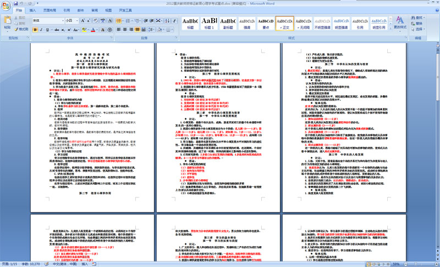Toggle Italic formatting
This screenshot has width=440, height=267.
click(x=41, y=30)
